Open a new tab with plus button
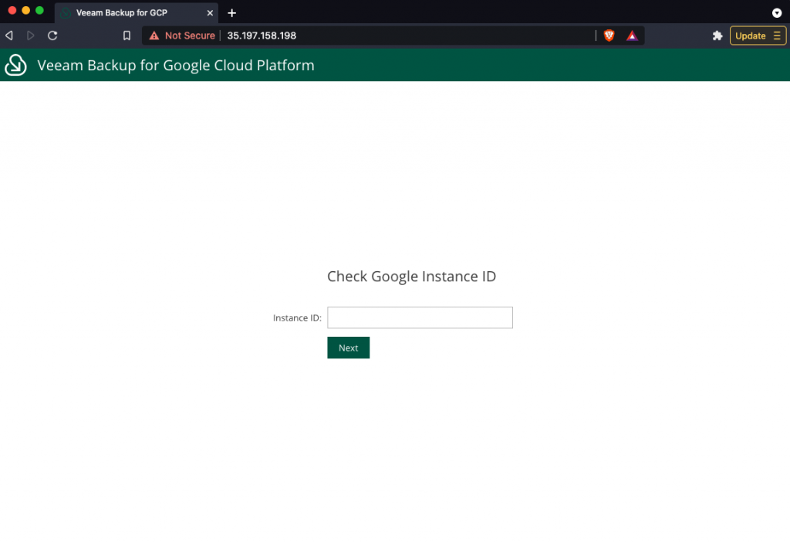 tap(231, 13)
